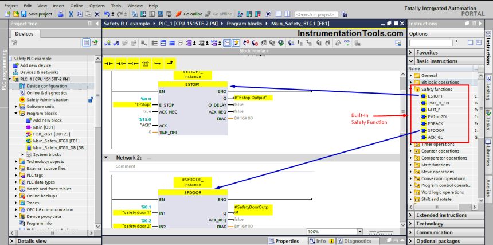Screen dimensions: 493x245
Task: Click the Open project icon
Action: 15,14
